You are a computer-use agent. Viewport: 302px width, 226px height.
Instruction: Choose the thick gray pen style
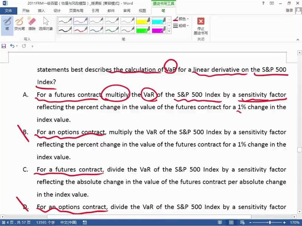[128, 29]
